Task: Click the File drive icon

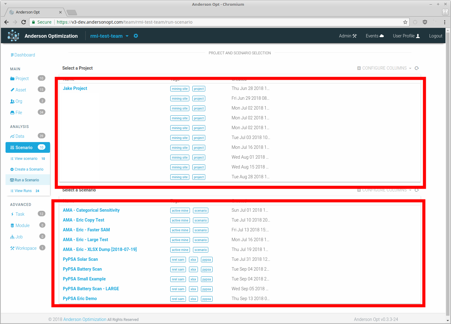Action: [12, 113]
